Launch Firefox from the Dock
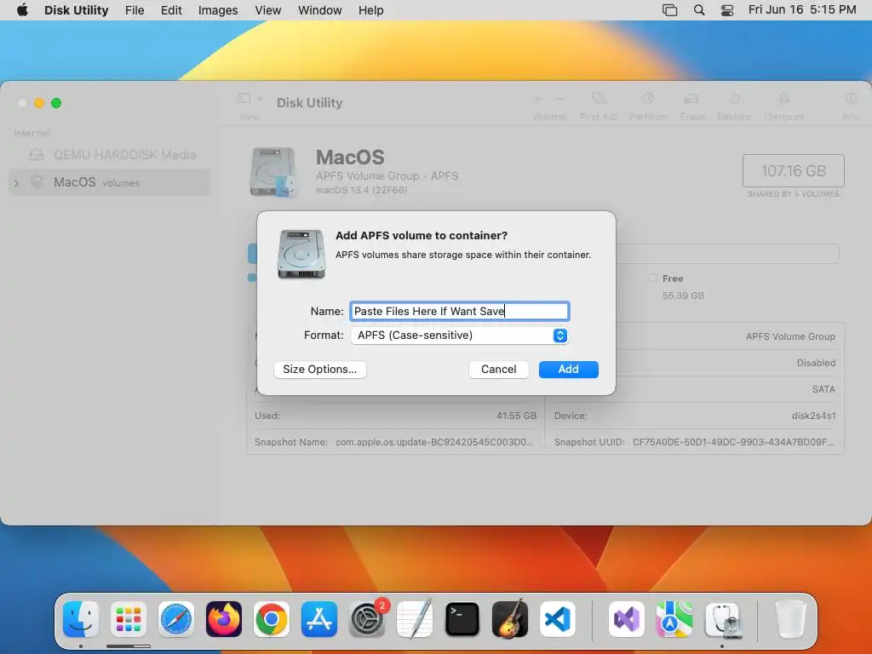 click(224, 619)
